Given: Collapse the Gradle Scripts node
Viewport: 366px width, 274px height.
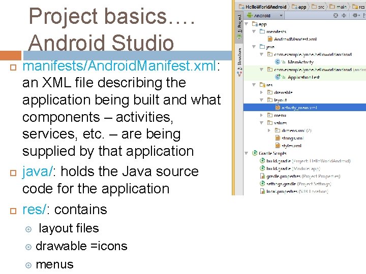Looking at the screenshot, I should tap(246, 153).
